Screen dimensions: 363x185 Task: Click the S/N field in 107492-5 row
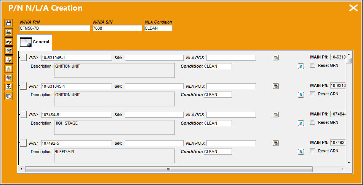tap(154, 143)
